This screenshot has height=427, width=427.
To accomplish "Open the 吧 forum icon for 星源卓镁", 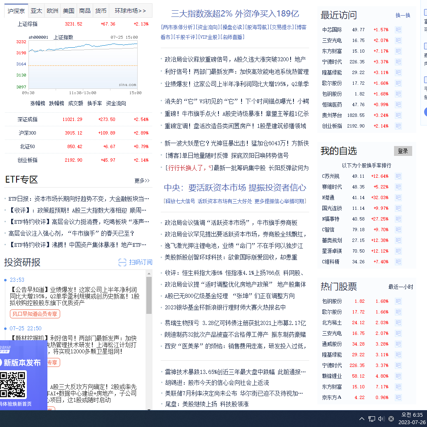I will [x=398, y=251].
